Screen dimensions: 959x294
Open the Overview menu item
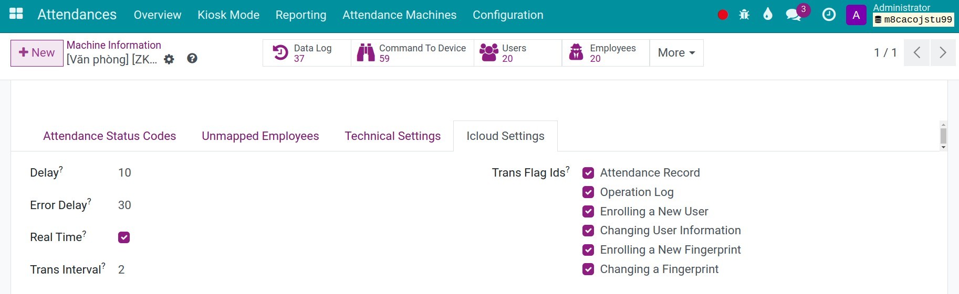(x=158, y=15)
